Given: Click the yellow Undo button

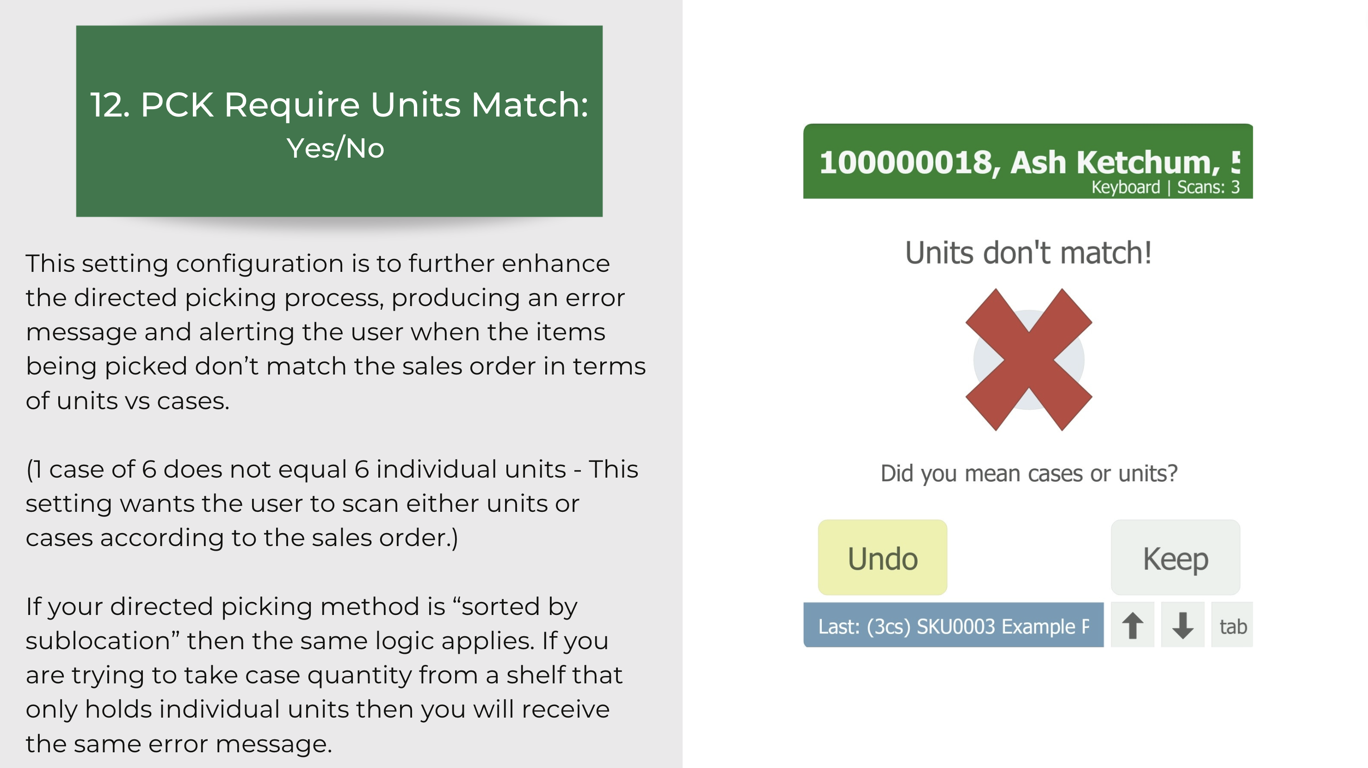Looking at the screenshot, I should (x=882, y=557).
